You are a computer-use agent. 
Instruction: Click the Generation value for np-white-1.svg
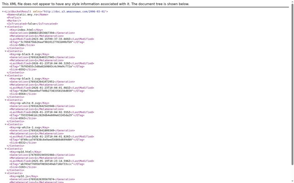(x=41, y=131)
